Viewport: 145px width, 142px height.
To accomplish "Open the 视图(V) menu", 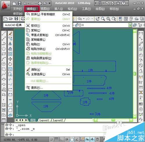I will [x=45, y=9].
